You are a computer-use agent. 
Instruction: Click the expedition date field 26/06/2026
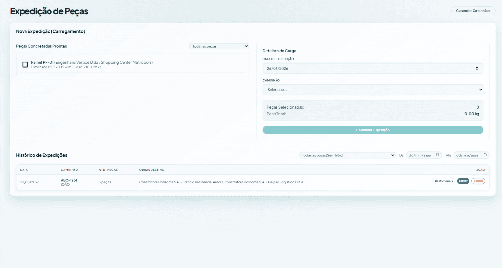(x=373, y=68)
